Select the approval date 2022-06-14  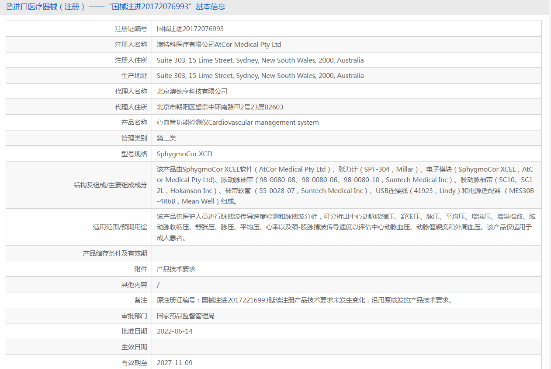tap(175, 331)
